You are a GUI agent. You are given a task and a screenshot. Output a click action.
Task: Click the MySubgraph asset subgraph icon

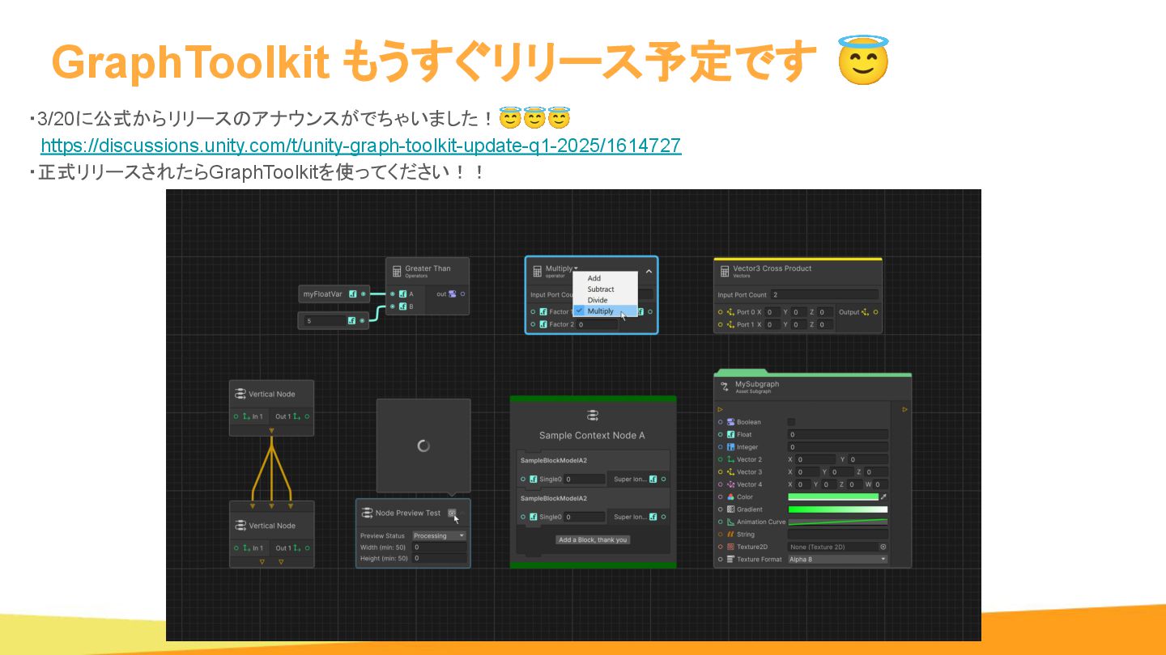point(725,387)
